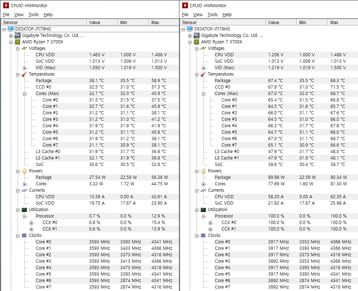The height and width of the screenshot is (291, 358).
Task: Expand Gigabyte Technology node in left window
Action: click(x=11, y=36)
